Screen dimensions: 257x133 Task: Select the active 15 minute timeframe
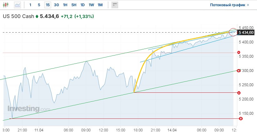(x=47, y=5)
